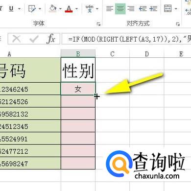The height and width of the screenshot is (191, 191).
Task: Apply red font color icon
Action: [69, 9]
